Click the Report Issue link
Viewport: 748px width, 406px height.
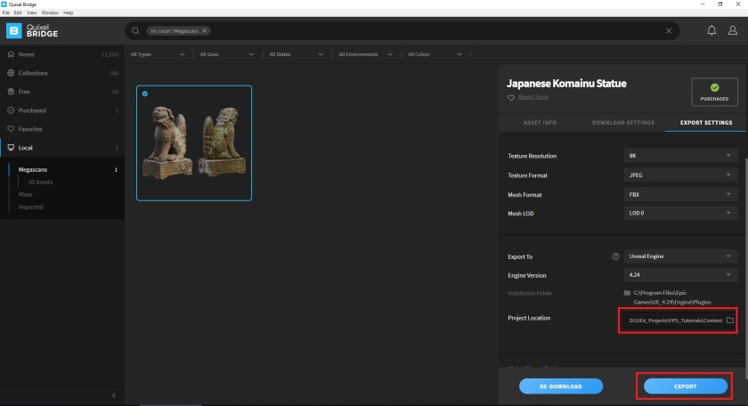pos(533,97)
